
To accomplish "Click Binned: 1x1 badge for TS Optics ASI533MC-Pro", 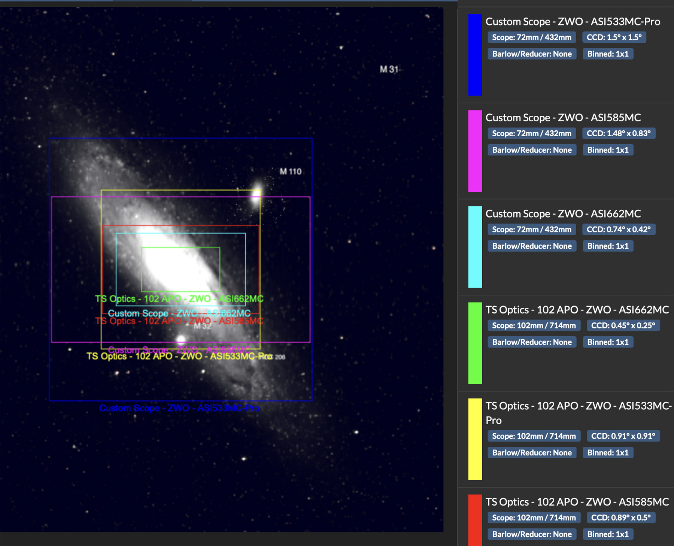I will 608,453.
